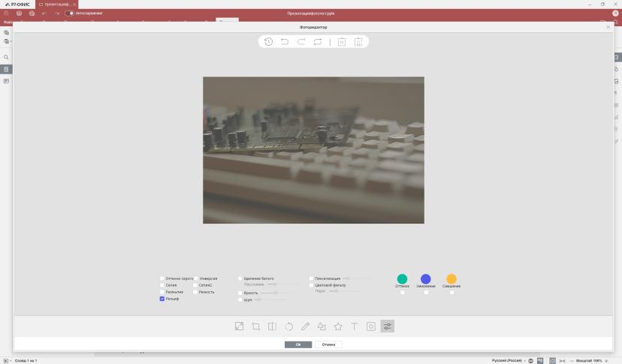Toggle the Автосохранение switch
Image resolution: width=622 pixels, height=364 pixels.
69,13
